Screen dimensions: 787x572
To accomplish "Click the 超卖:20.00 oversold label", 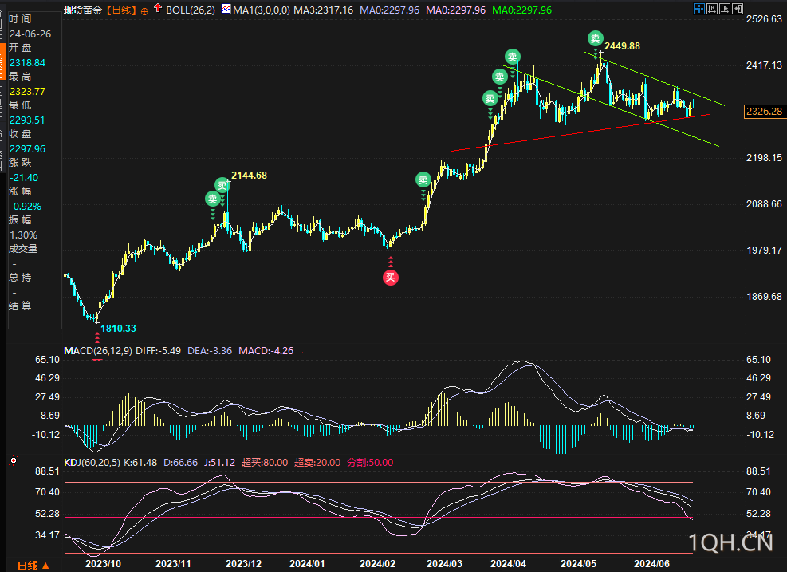I will (x=317, y=462).
